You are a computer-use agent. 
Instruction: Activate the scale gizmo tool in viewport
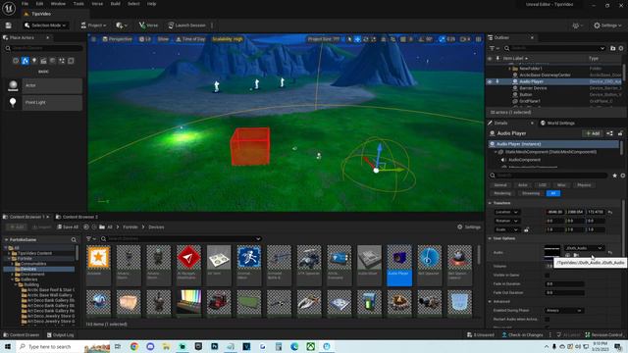374,39
